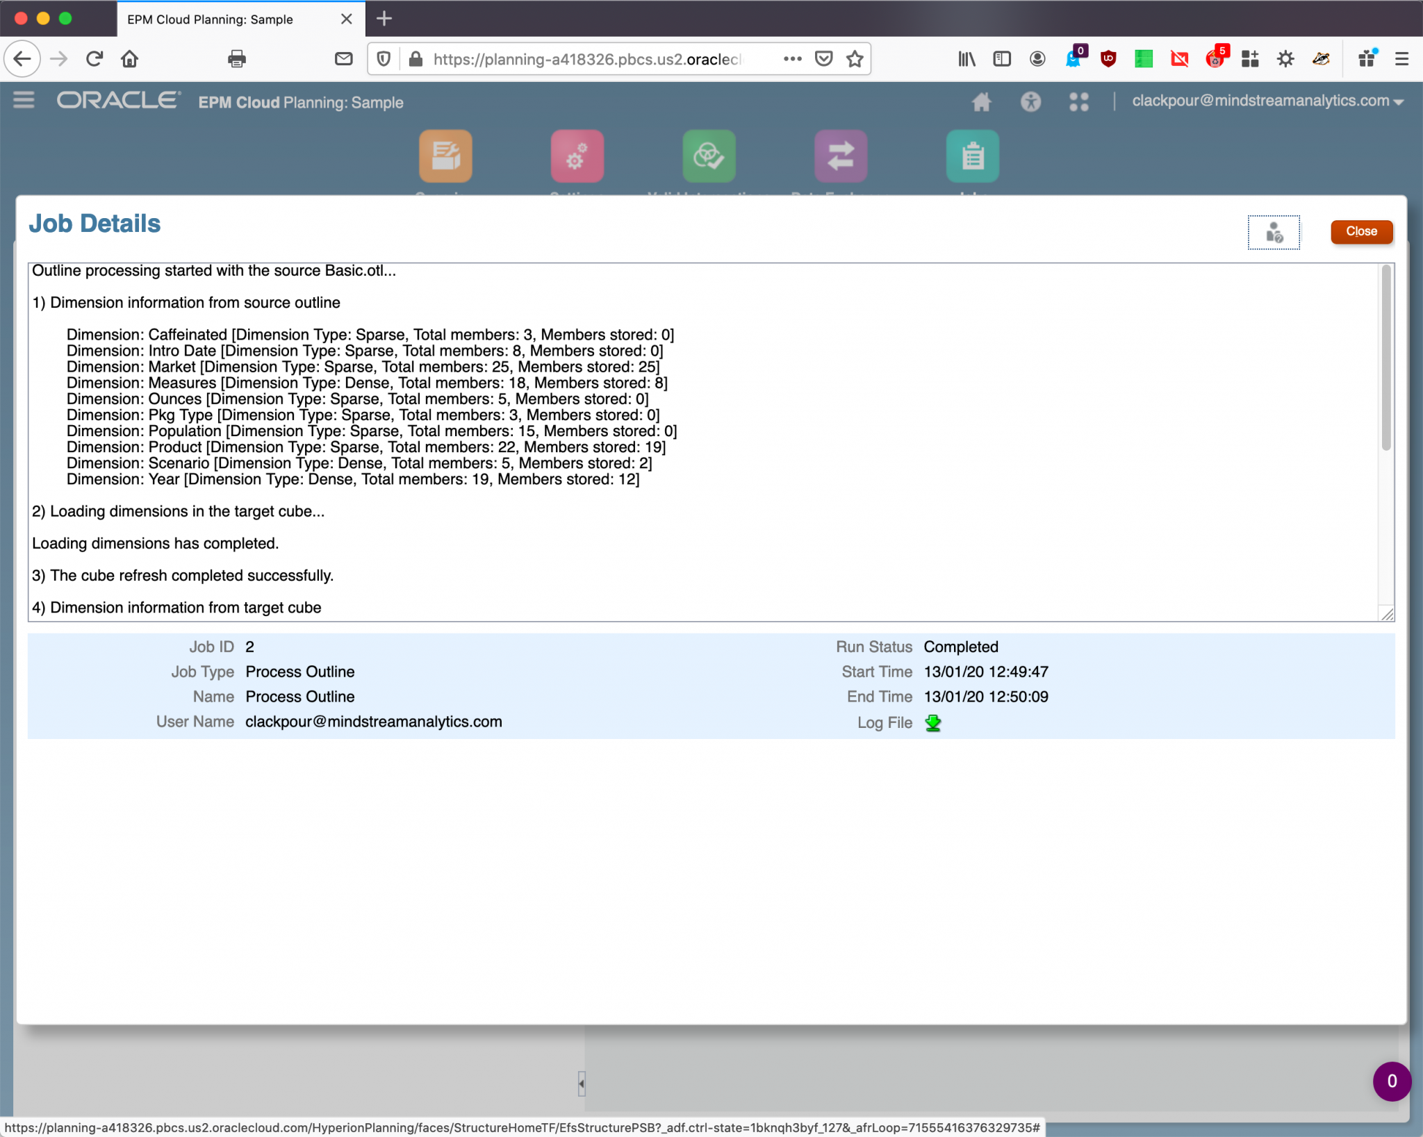Image resolution: width=1423 pixels, height=1137 pixels.
Task: Open the pink Settings gears icon
Action: pos(577,156)
